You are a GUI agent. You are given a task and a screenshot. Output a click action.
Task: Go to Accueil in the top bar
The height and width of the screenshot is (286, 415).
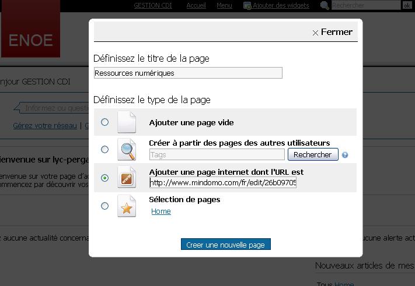(x=196, y=5)
